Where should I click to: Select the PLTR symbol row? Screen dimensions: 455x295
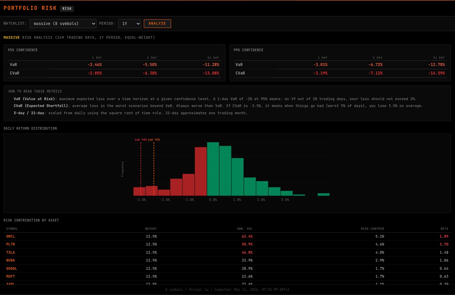[227, 244]
